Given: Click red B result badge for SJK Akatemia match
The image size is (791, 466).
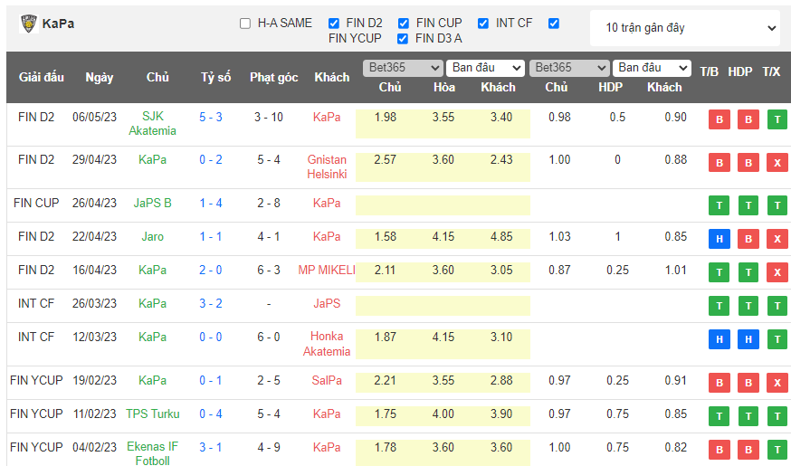Looking at the screenshot, I should click(x=720, y=119).
